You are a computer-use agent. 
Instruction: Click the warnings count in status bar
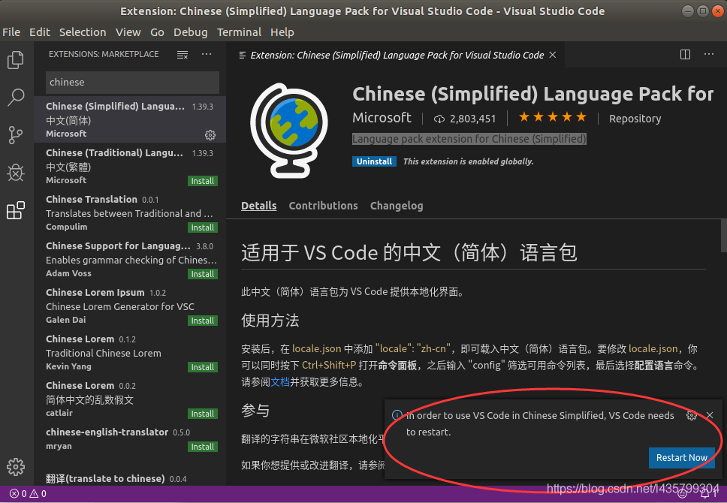pos(38,494)
